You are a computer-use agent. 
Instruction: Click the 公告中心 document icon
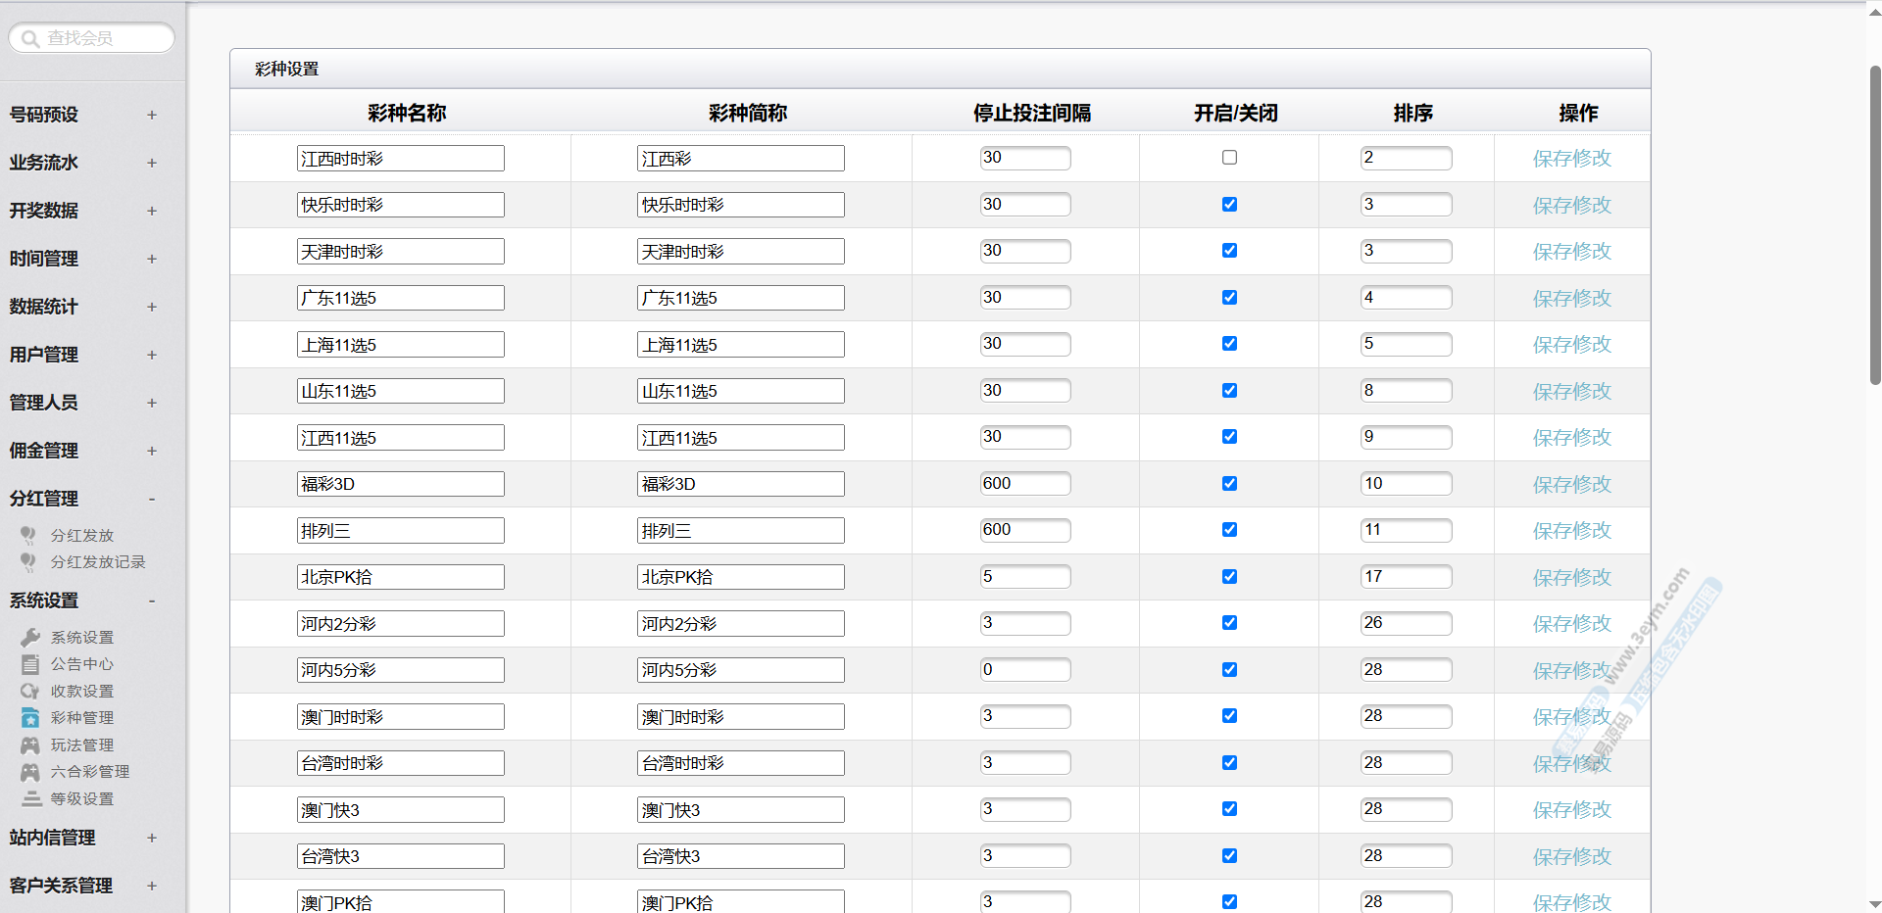30,664
